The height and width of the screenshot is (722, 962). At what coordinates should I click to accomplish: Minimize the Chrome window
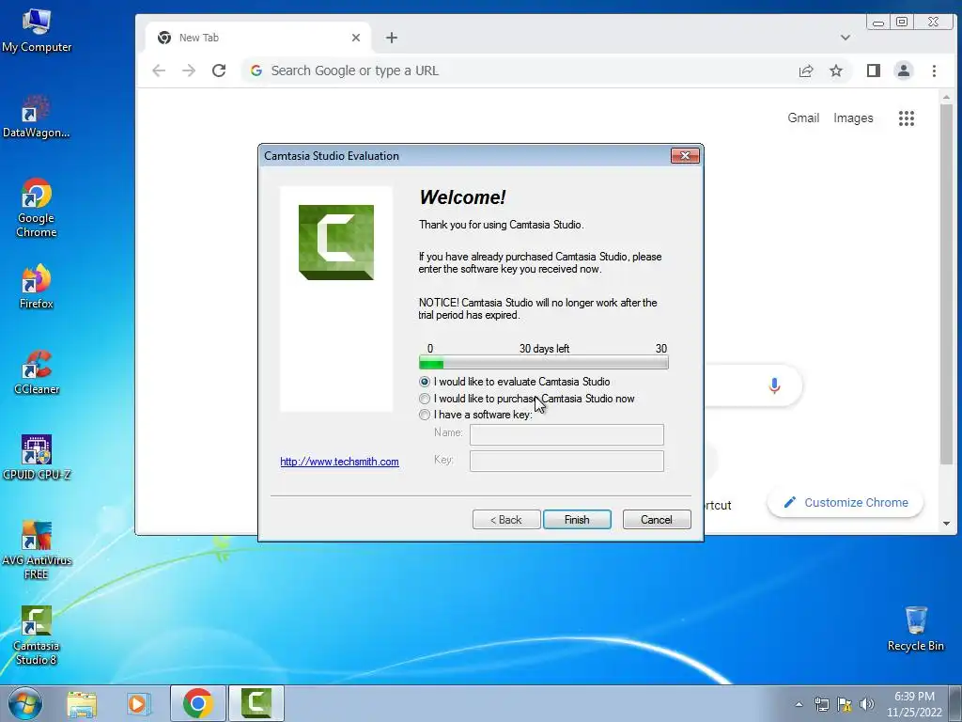click(878, 23)
